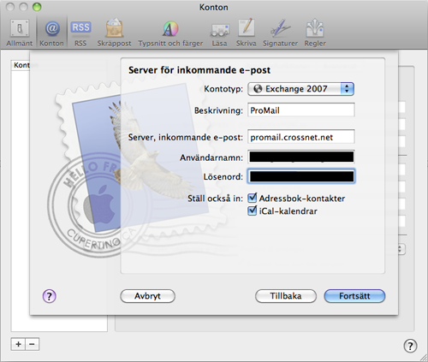
Task: Click the Fortsätt button
Action: point(354,296)
